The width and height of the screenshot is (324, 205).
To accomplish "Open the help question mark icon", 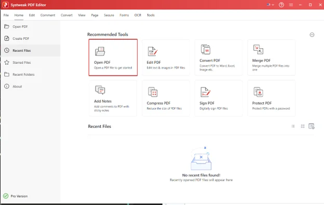I will [281, 5].
